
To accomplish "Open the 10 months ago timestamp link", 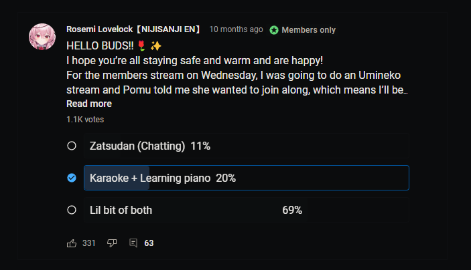I will [x=236, y=29].
